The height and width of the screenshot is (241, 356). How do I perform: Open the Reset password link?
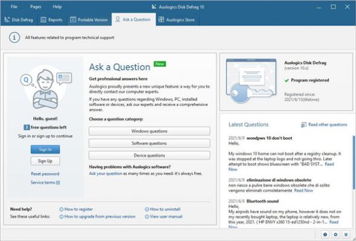(x=45, y=174)
